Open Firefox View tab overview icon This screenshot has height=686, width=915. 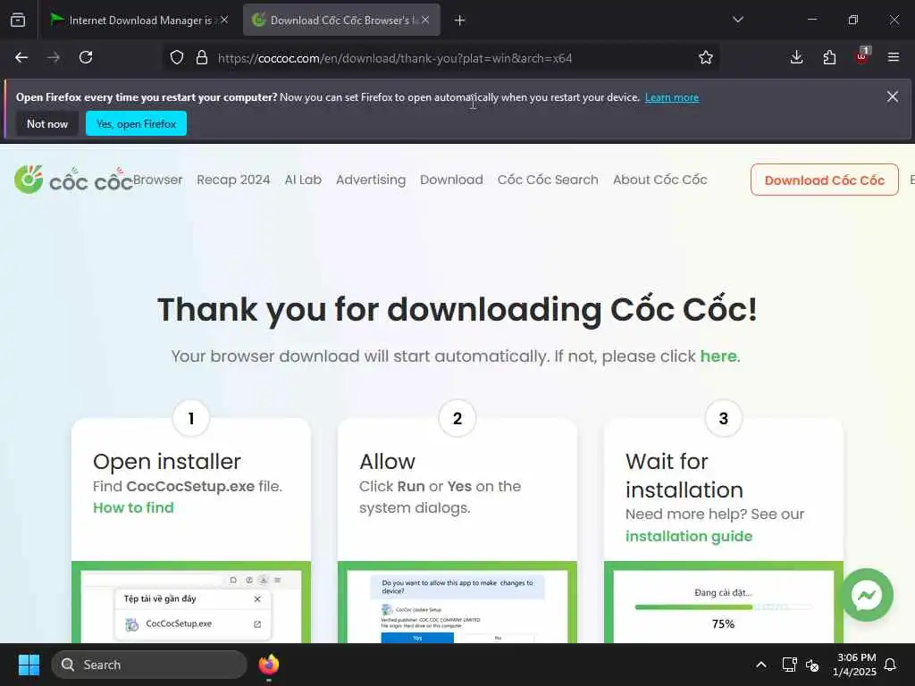click(18, 20)
